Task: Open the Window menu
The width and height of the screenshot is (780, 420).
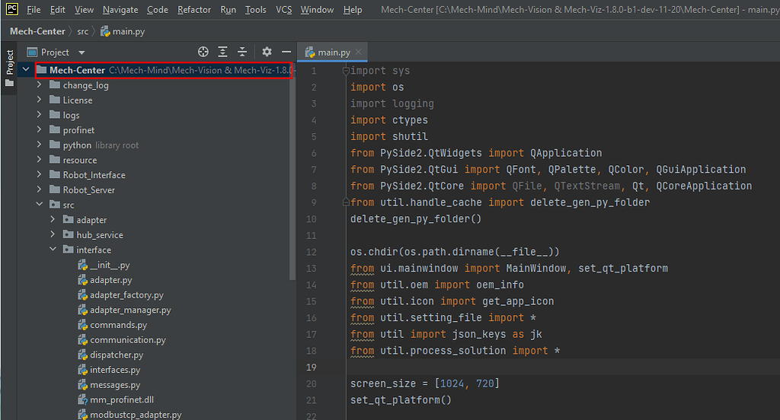Action: [x=317, y=9]
